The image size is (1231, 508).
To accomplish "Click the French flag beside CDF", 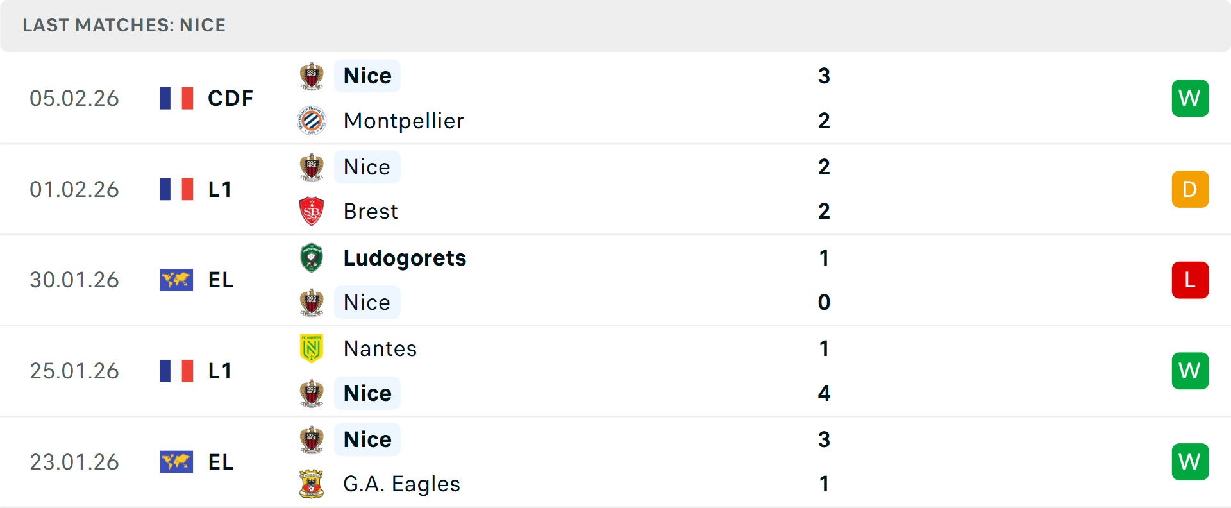I will pos(176,99).
